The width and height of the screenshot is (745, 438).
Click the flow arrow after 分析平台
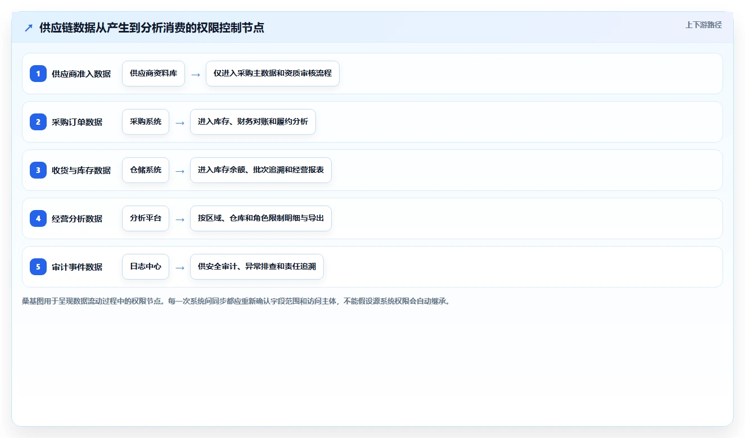(180, 219)
